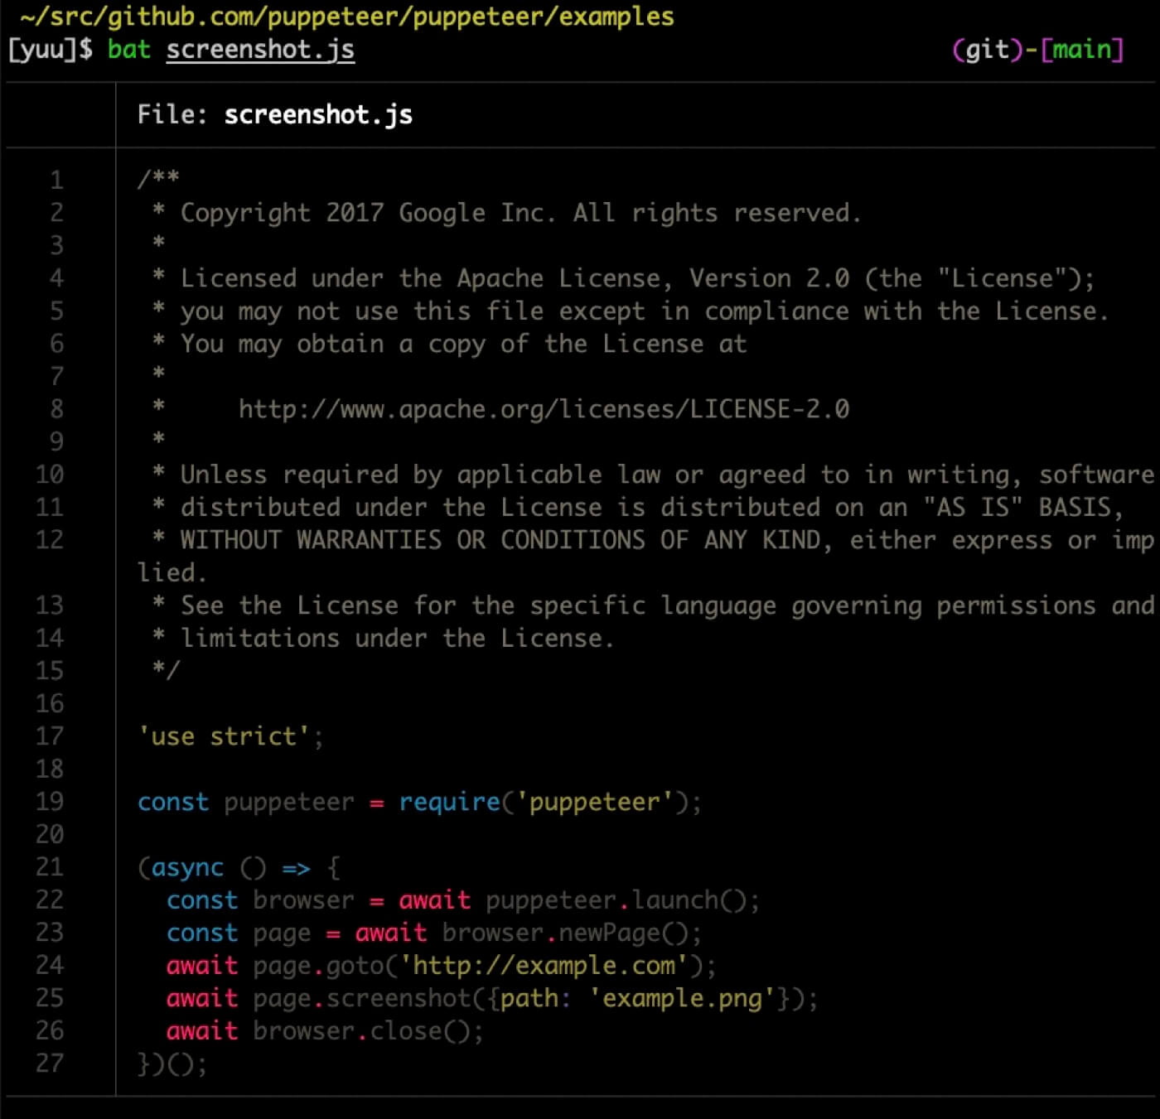
Task: Click line number 19 in the gutter
Action: tap(50, 802)
